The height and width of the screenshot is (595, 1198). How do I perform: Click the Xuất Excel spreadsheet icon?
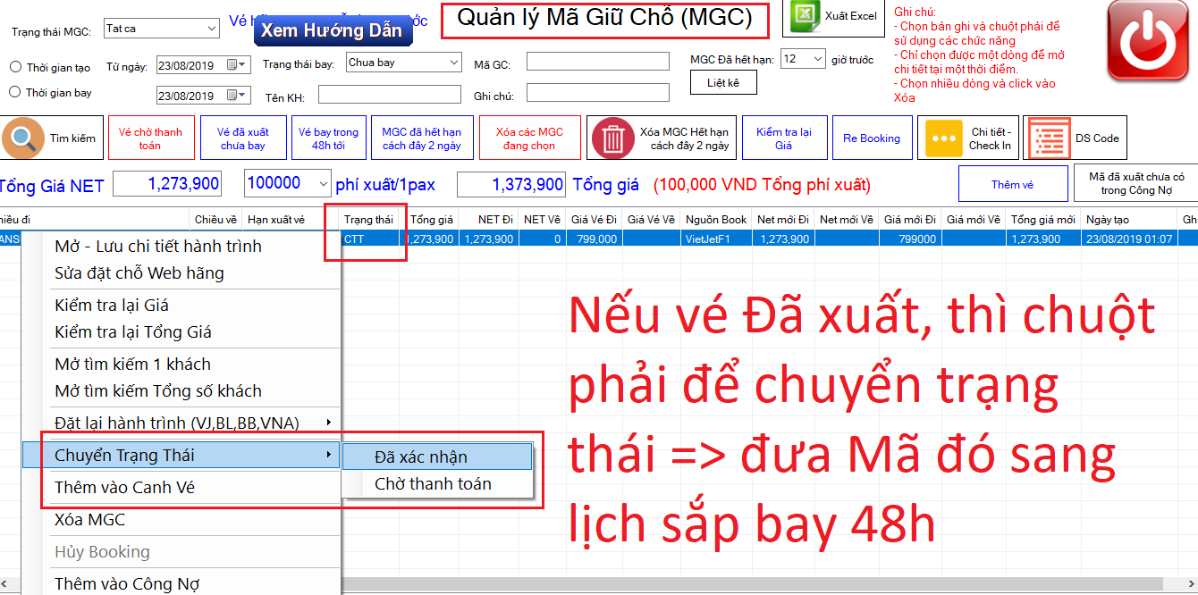pyautogui.click(x=804, y=16)
